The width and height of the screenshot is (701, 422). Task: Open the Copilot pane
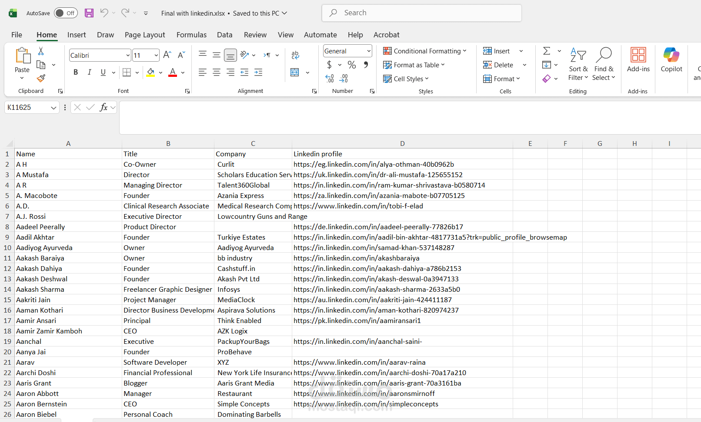(x=671, y=60)
